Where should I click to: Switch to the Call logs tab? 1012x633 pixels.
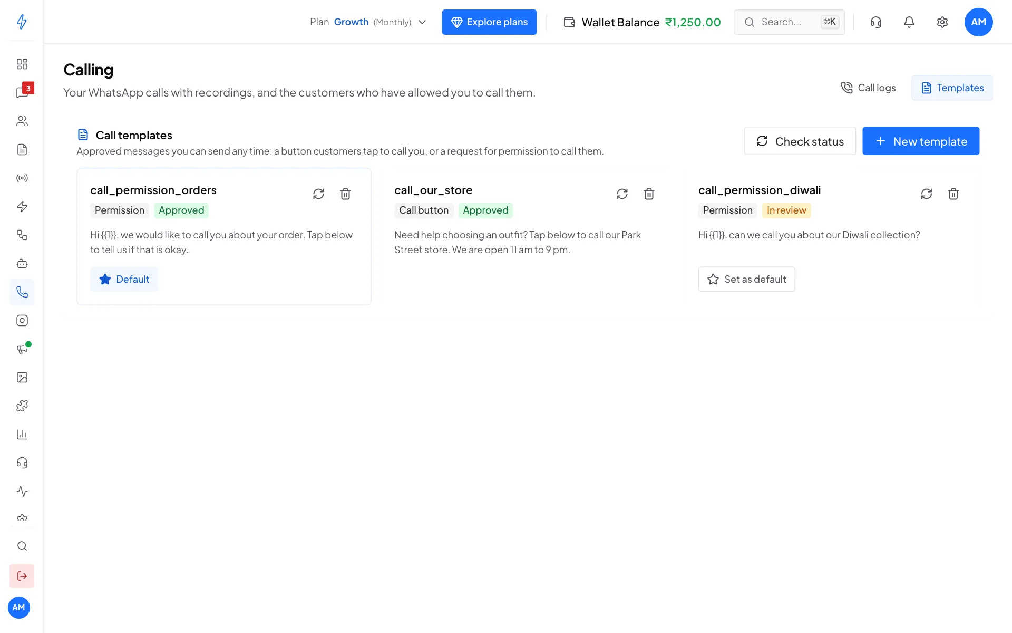868,88
